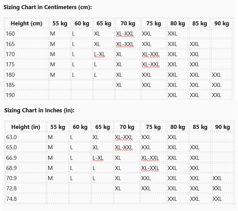This screenshot has height=211, width=238.
Task: Click the 185 height row label
Action: [x=10, y=85]
